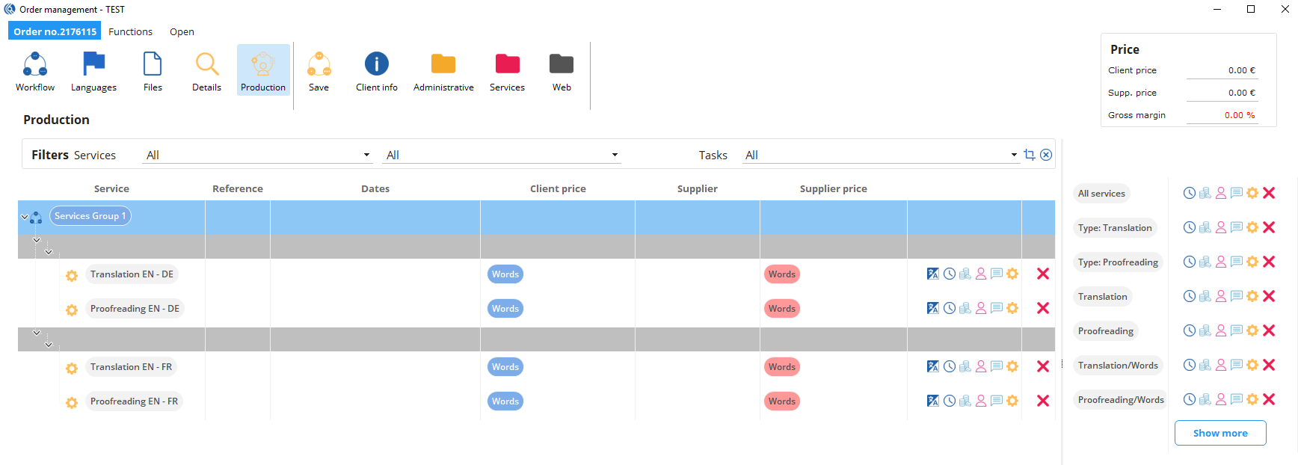Clear filters using circled X icon
The width and height of the screenshot is (1298, 465).
[1046, 155]
